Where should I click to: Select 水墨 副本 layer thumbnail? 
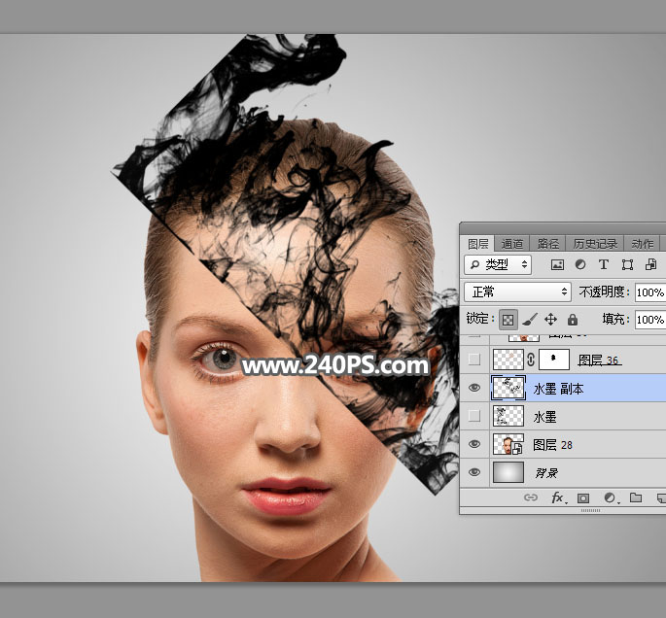pyautogui.click(x=508, y=388)
